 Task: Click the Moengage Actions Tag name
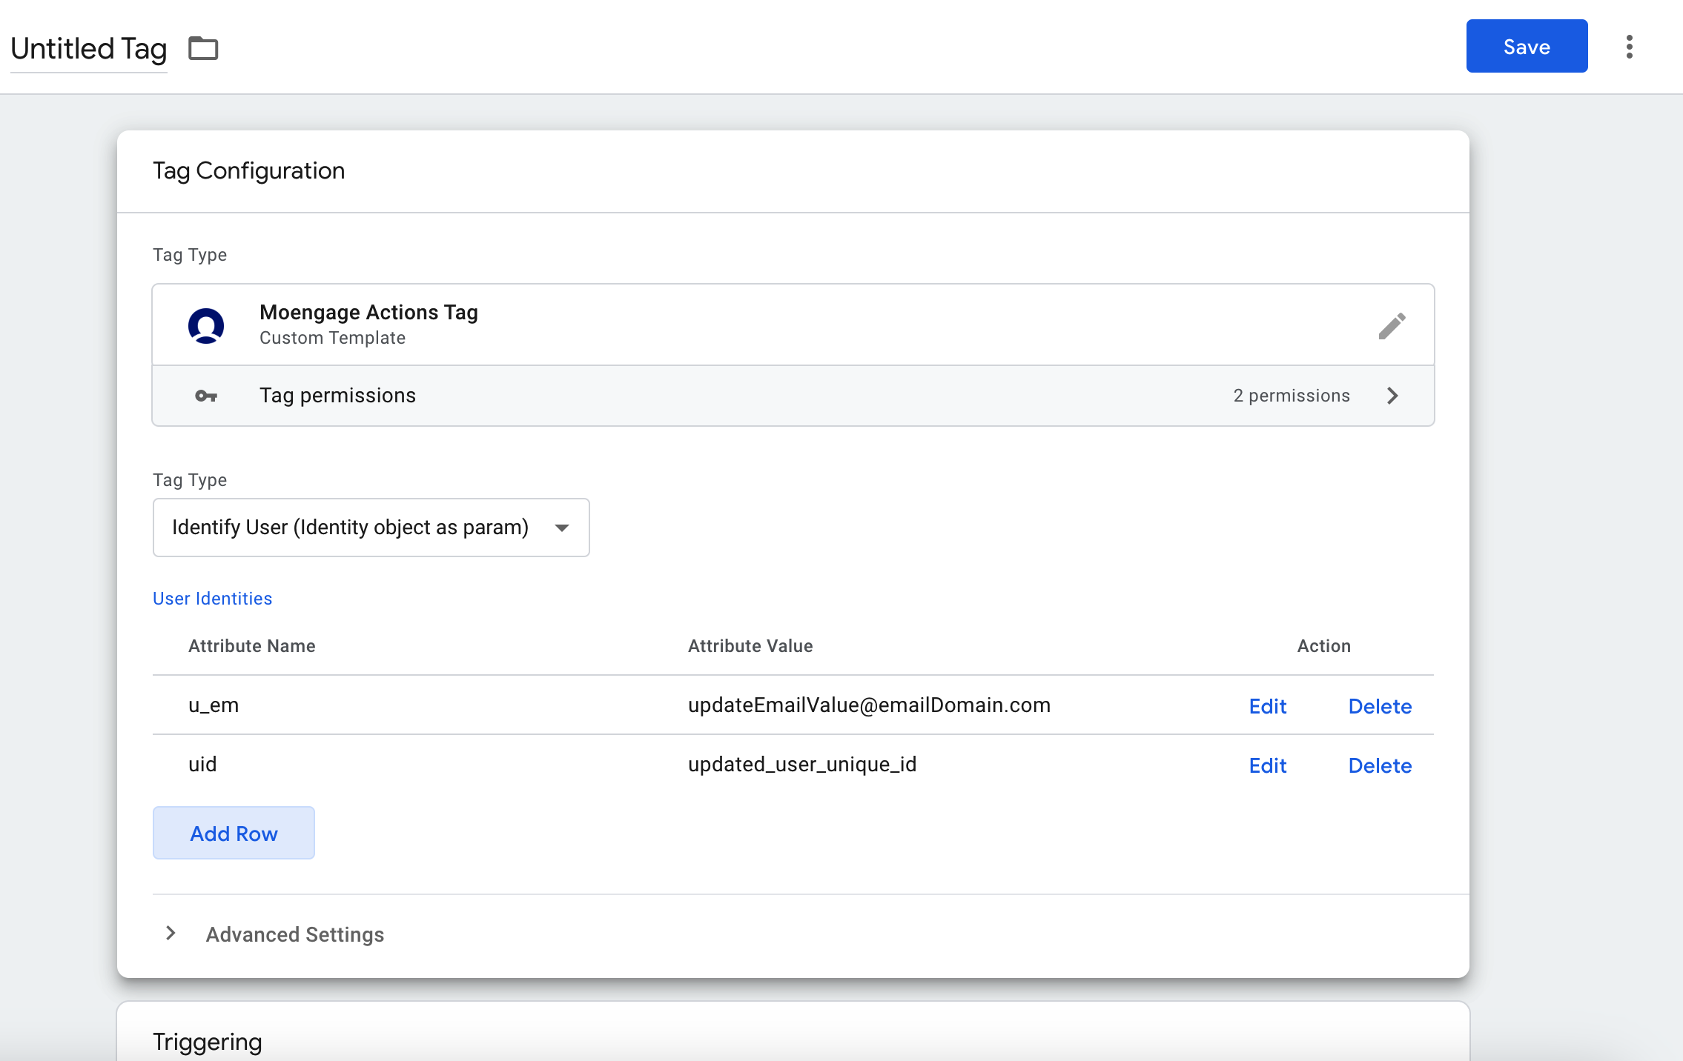368,313
